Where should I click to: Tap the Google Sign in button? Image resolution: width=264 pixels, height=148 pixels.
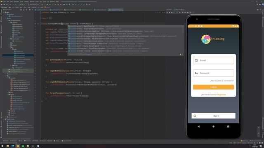pos(213,116)
